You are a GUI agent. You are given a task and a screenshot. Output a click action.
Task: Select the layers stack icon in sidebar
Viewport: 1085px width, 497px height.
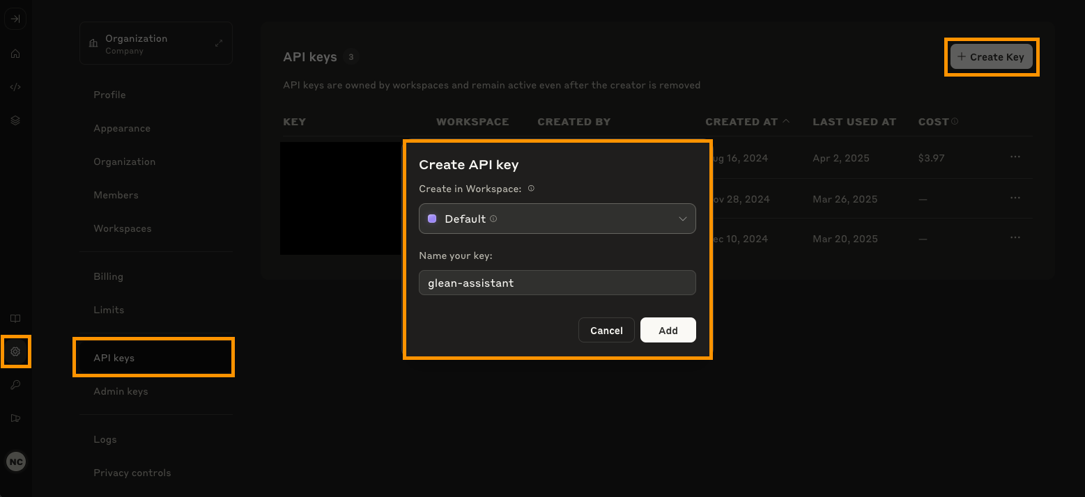[15, 120]
